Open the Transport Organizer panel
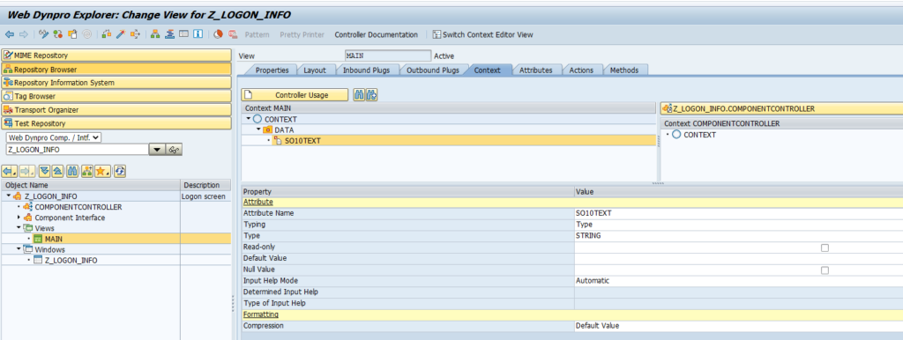Viewport: 903px width, 340px height. [x=116, y=109]
